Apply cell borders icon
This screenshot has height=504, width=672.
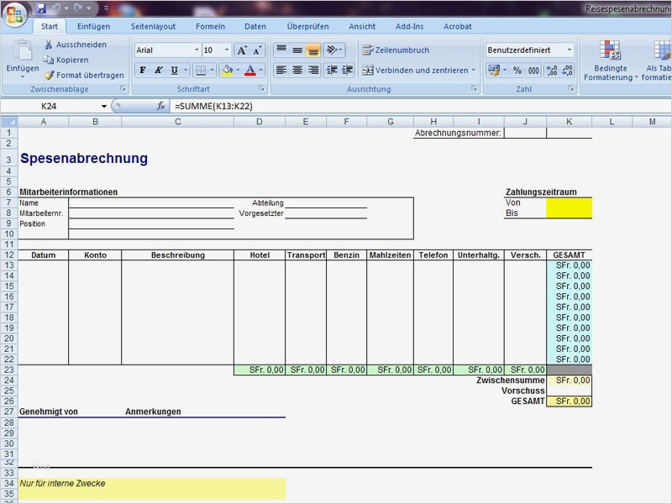[201, 71]
